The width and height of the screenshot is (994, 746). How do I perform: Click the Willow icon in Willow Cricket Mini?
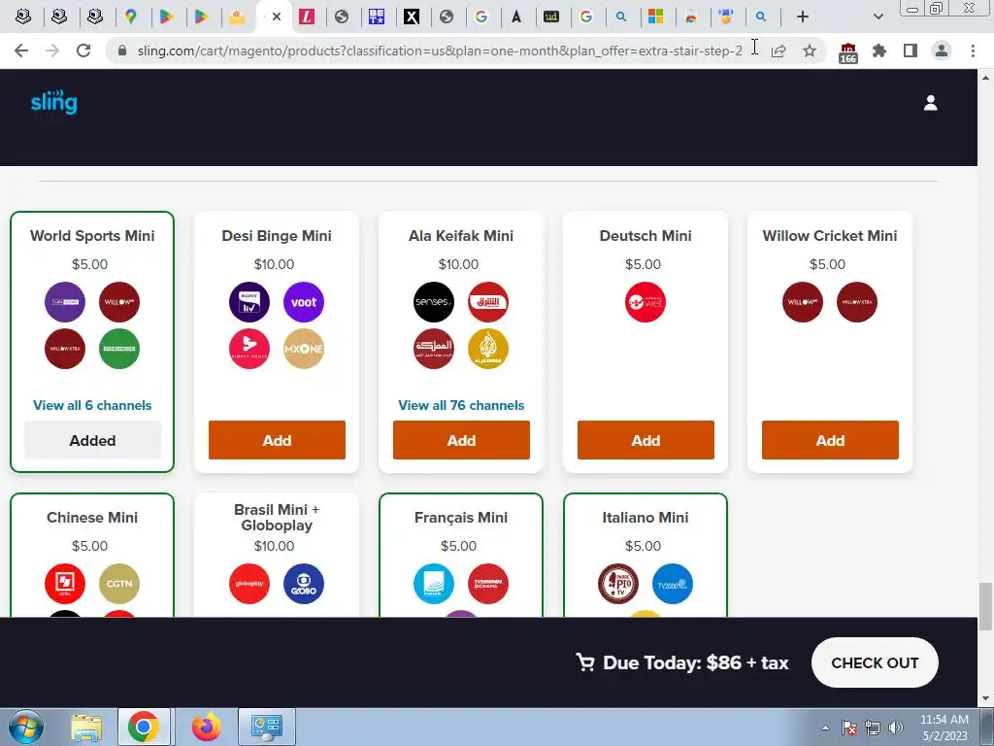coord(803,302)
